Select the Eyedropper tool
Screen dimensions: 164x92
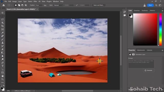pos(2,33)
